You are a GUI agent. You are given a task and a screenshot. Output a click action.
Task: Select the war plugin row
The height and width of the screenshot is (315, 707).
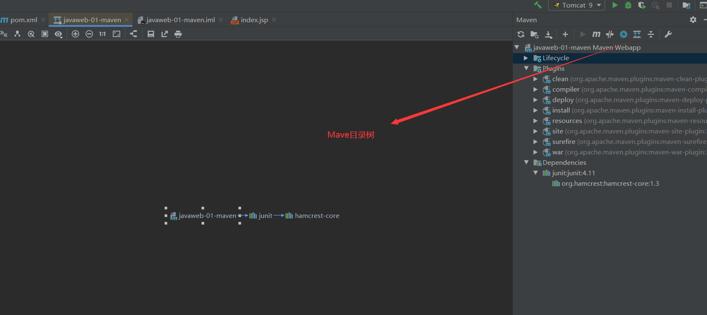610,152
